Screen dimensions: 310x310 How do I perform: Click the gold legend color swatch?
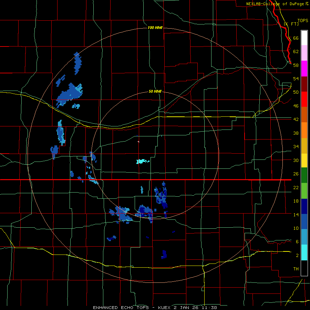pos(304,146)
